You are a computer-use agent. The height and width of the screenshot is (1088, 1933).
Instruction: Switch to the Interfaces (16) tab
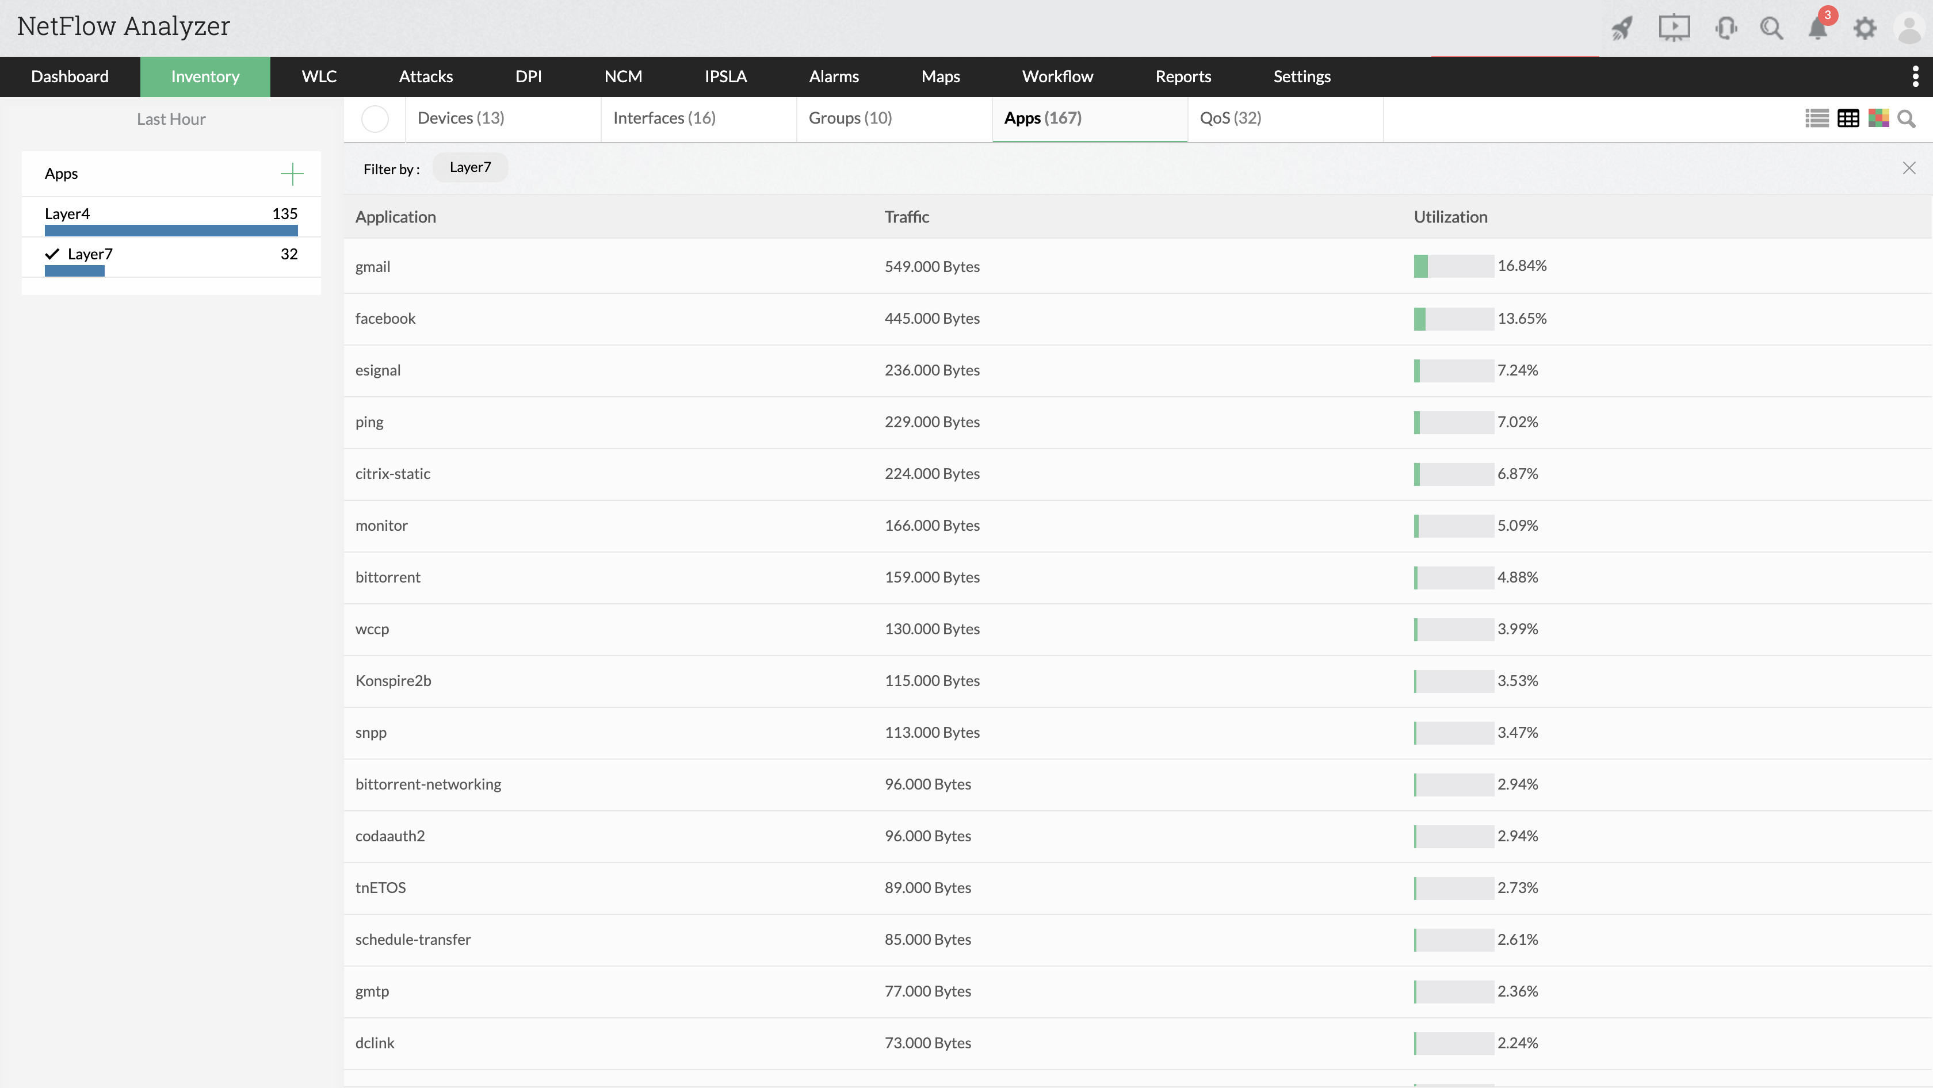664,118
